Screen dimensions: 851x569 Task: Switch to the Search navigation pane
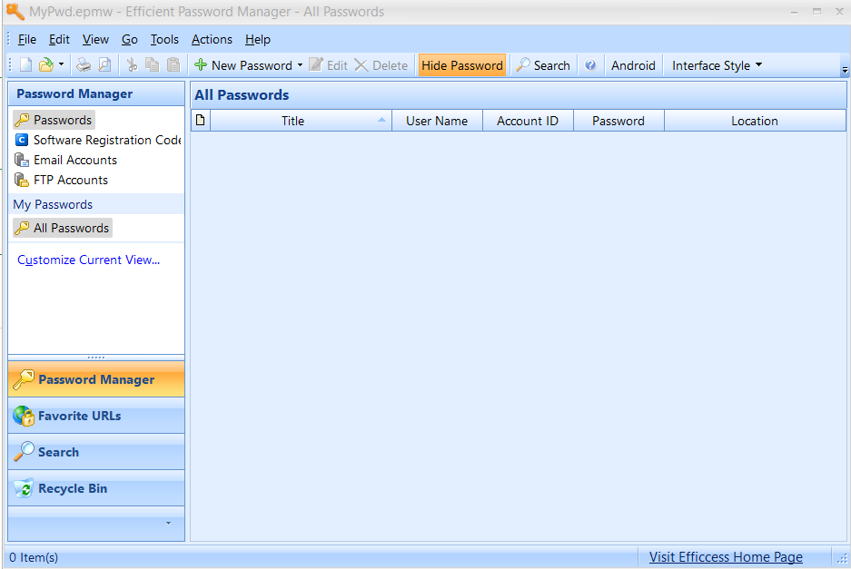(x=96, y=452)
